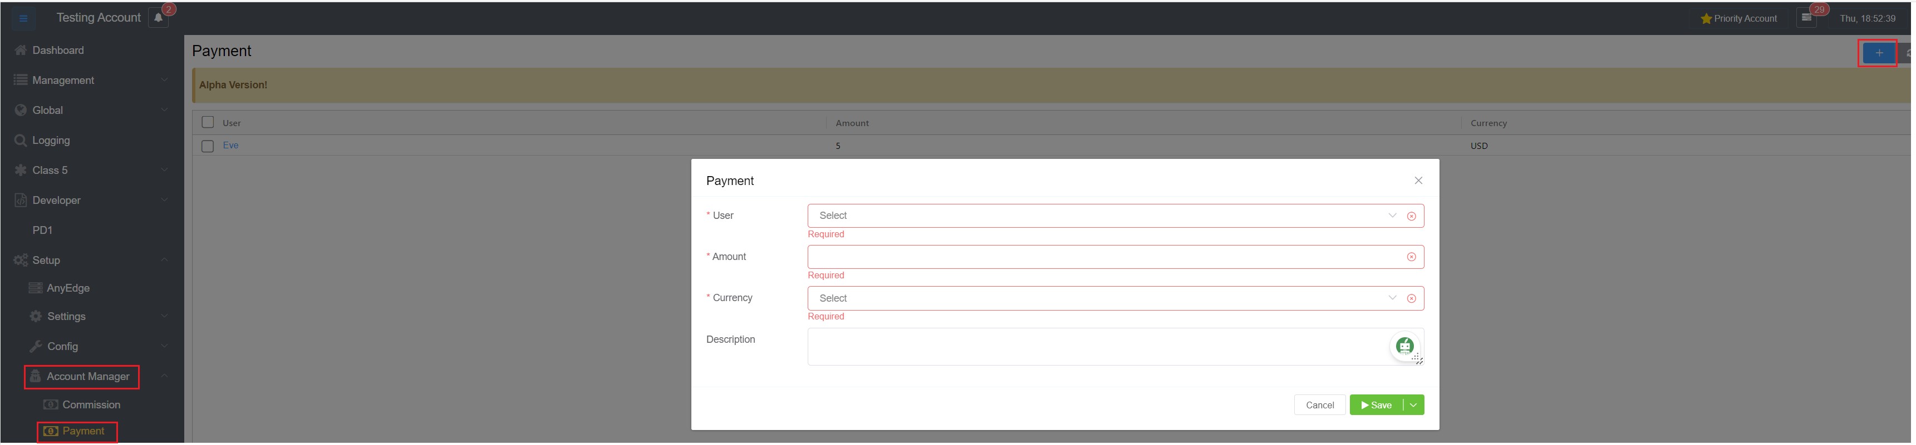This screenshot has height=445, width=1916.
Task: Expand the Save button's dropdown arrow
Action: [1413, 406]
